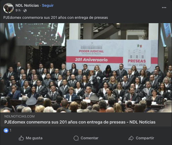Click the NDL Noticias profile avatar
The image size is (172, 145).
(8, 8)
